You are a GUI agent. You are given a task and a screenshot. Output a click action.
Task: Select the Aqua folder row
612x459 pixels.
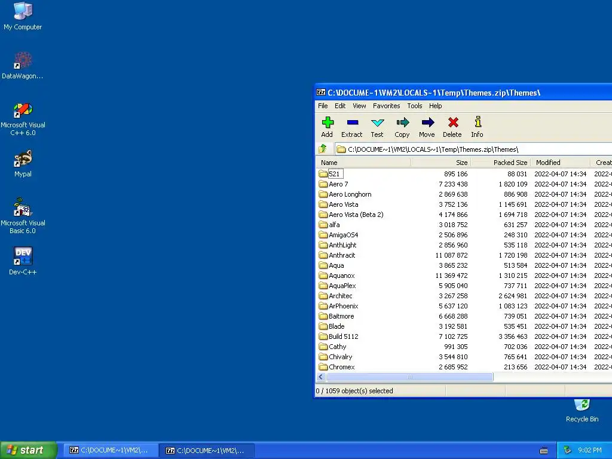464,265
